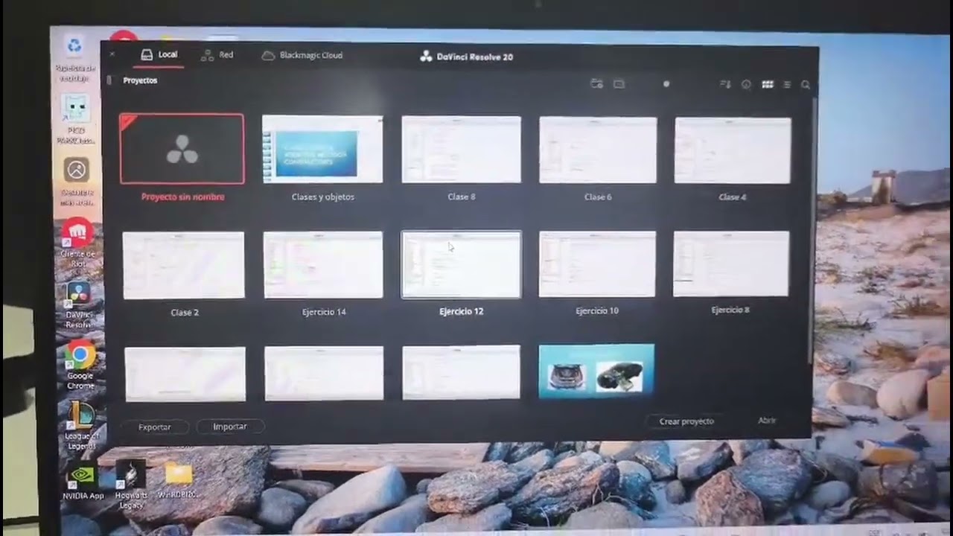953x536 pixels.
Task: Adjust the thumbnail size slider handle
Action: click(666, 84)
